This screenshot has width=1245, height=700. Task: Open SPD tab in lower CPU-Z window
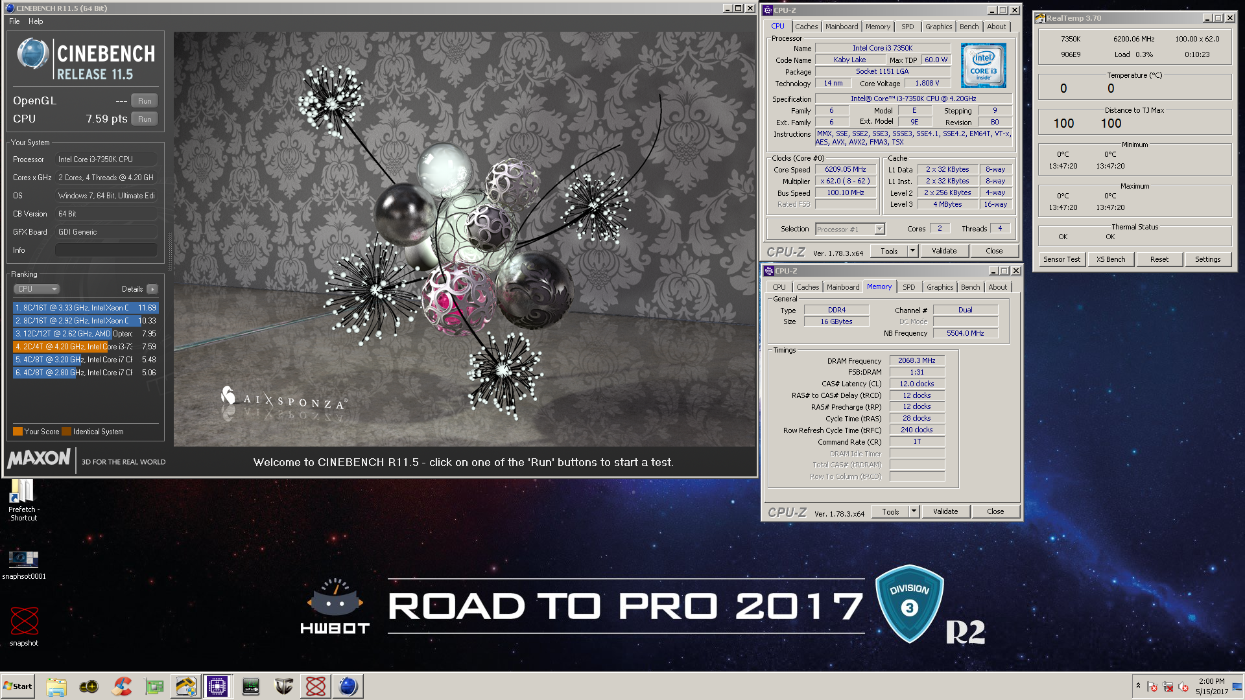[908, 287]
